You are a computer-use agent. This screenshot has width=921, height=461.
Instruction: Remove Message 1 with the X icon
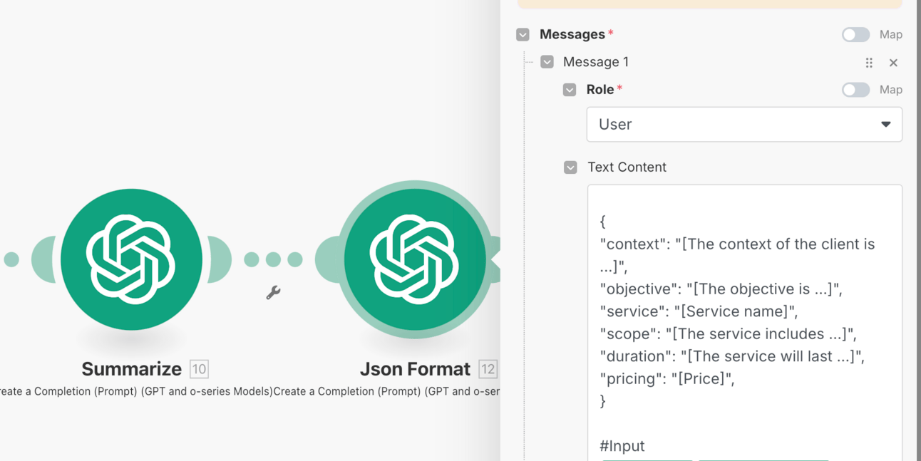[x=893, y=63]
